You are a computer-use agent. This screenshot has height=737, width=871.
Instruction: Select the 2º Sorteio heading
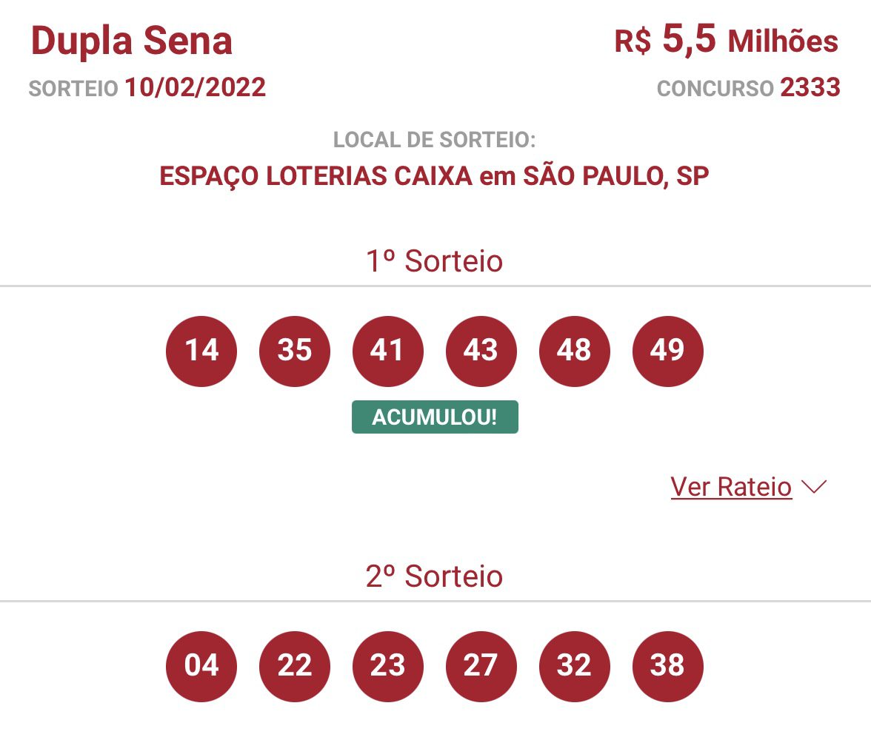435,576
